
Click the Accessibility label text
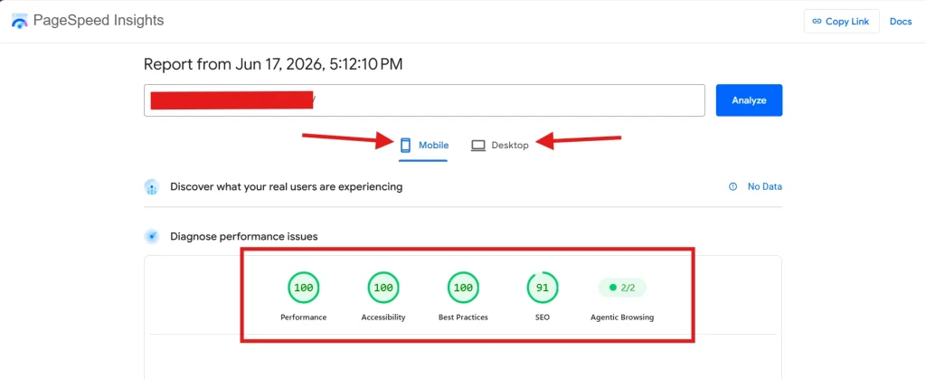383,317
